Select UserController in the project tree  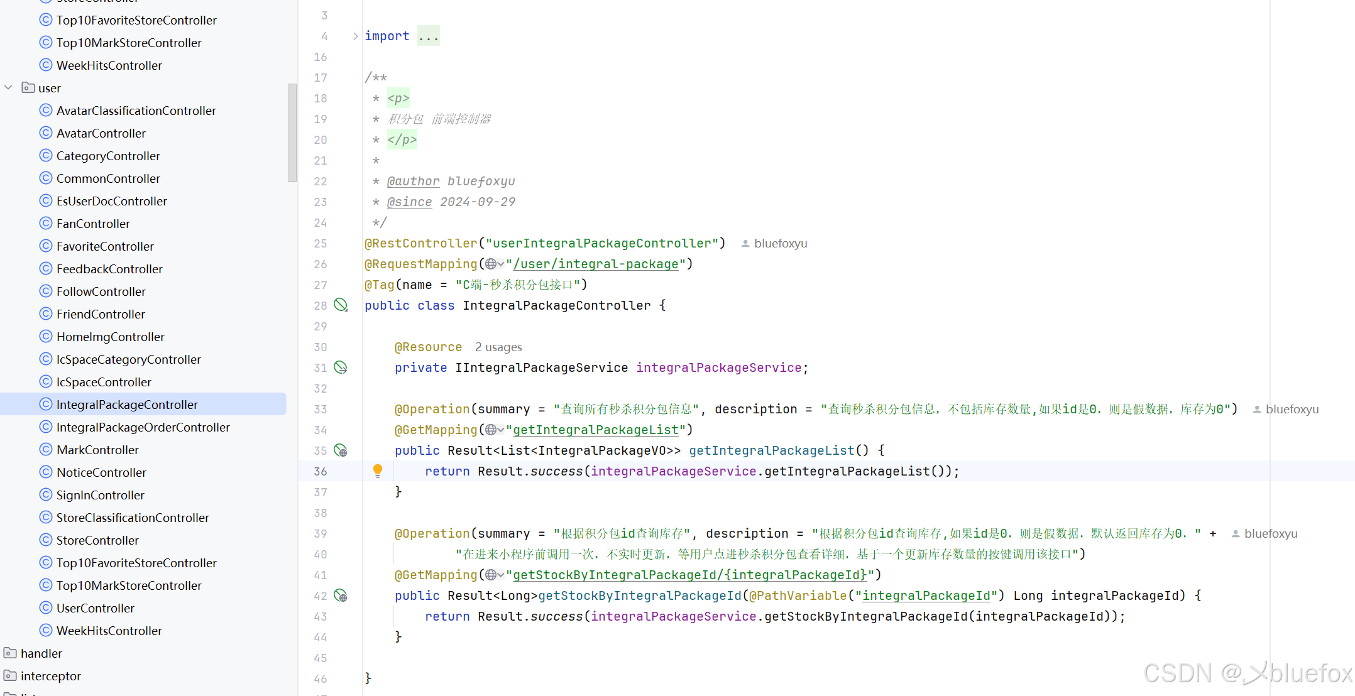pyautogui.click(x=96, y=608)
